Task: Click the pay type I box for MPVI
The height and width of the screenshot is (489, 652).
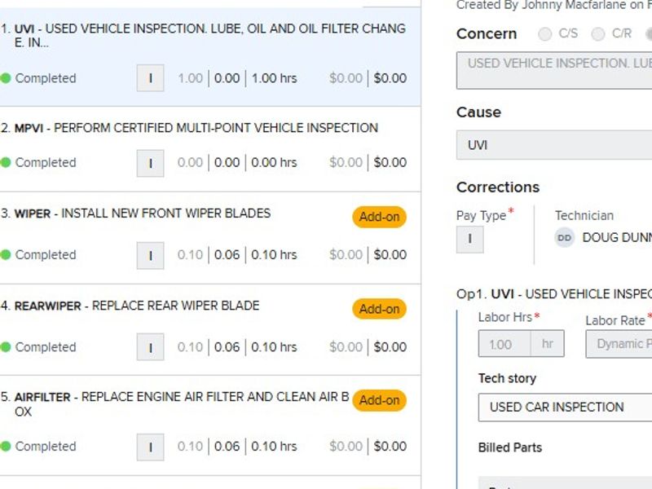Action: tap(150, 163)
